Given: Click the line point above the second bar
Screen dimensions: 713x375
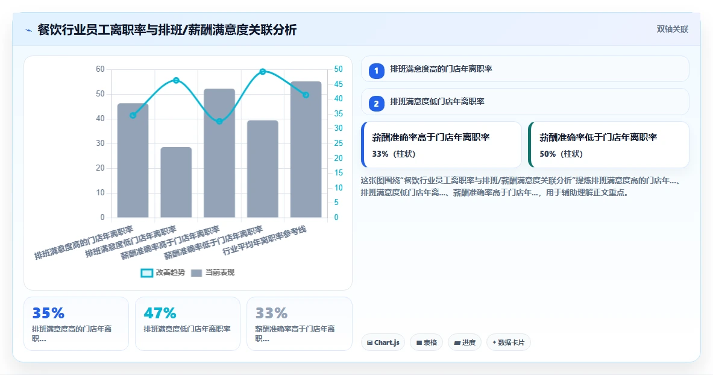Looking at the screenshot, I should coord(176,81).
